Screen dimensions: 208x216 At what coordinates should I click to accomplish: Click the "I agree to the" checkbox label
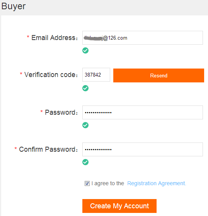(x=108, y=183)
